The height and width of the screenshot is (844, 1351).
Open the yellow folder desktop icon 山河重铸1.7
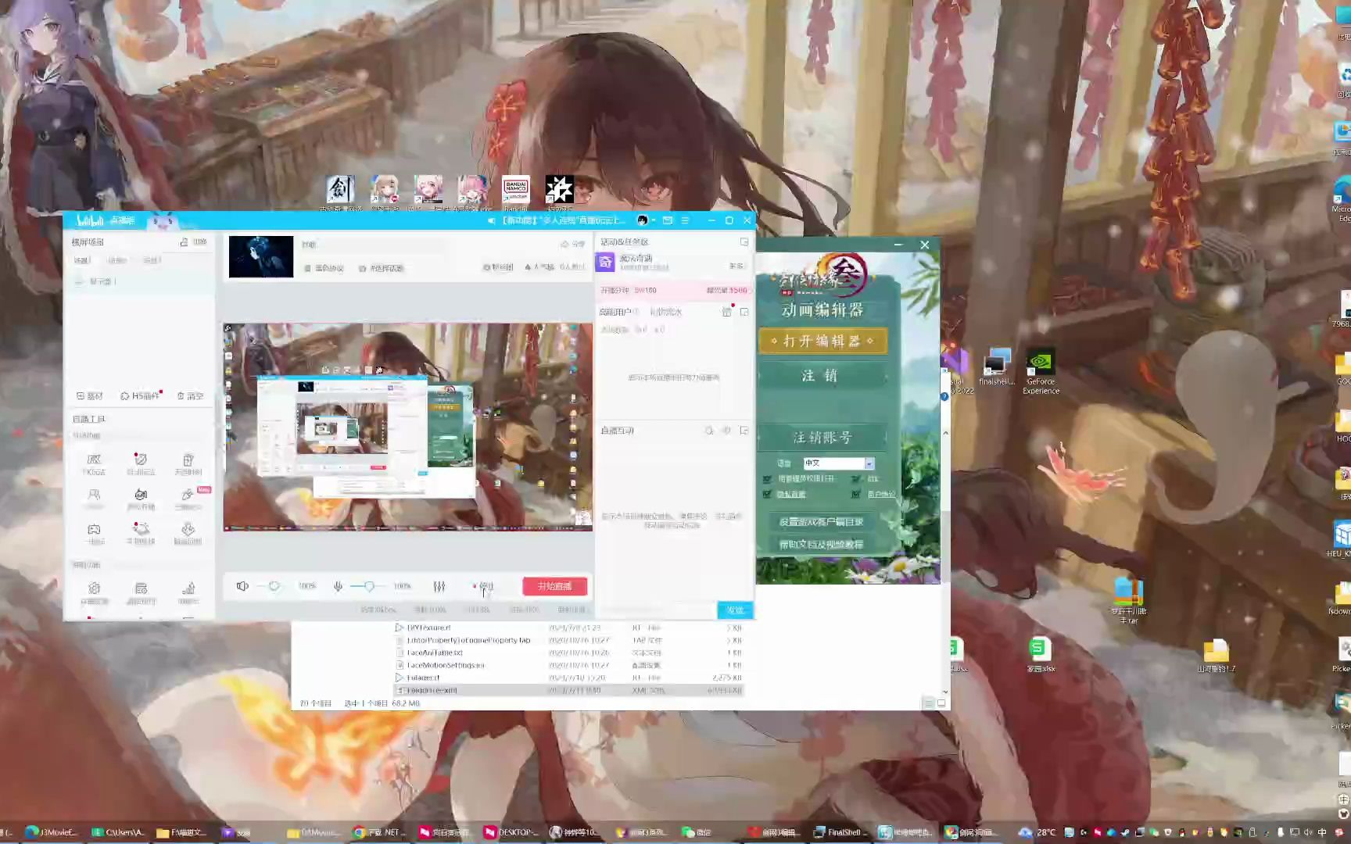[x=1216, y=656]
